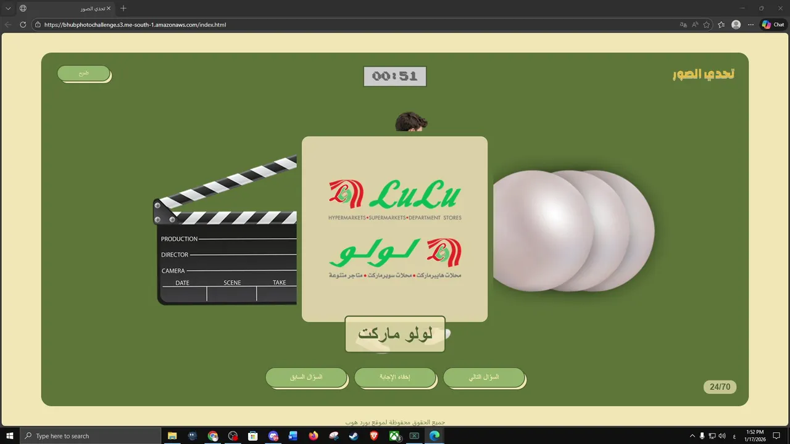View site information lock icon
The height and width of the screenshot is (444, 790).
[x=38, y=25]
